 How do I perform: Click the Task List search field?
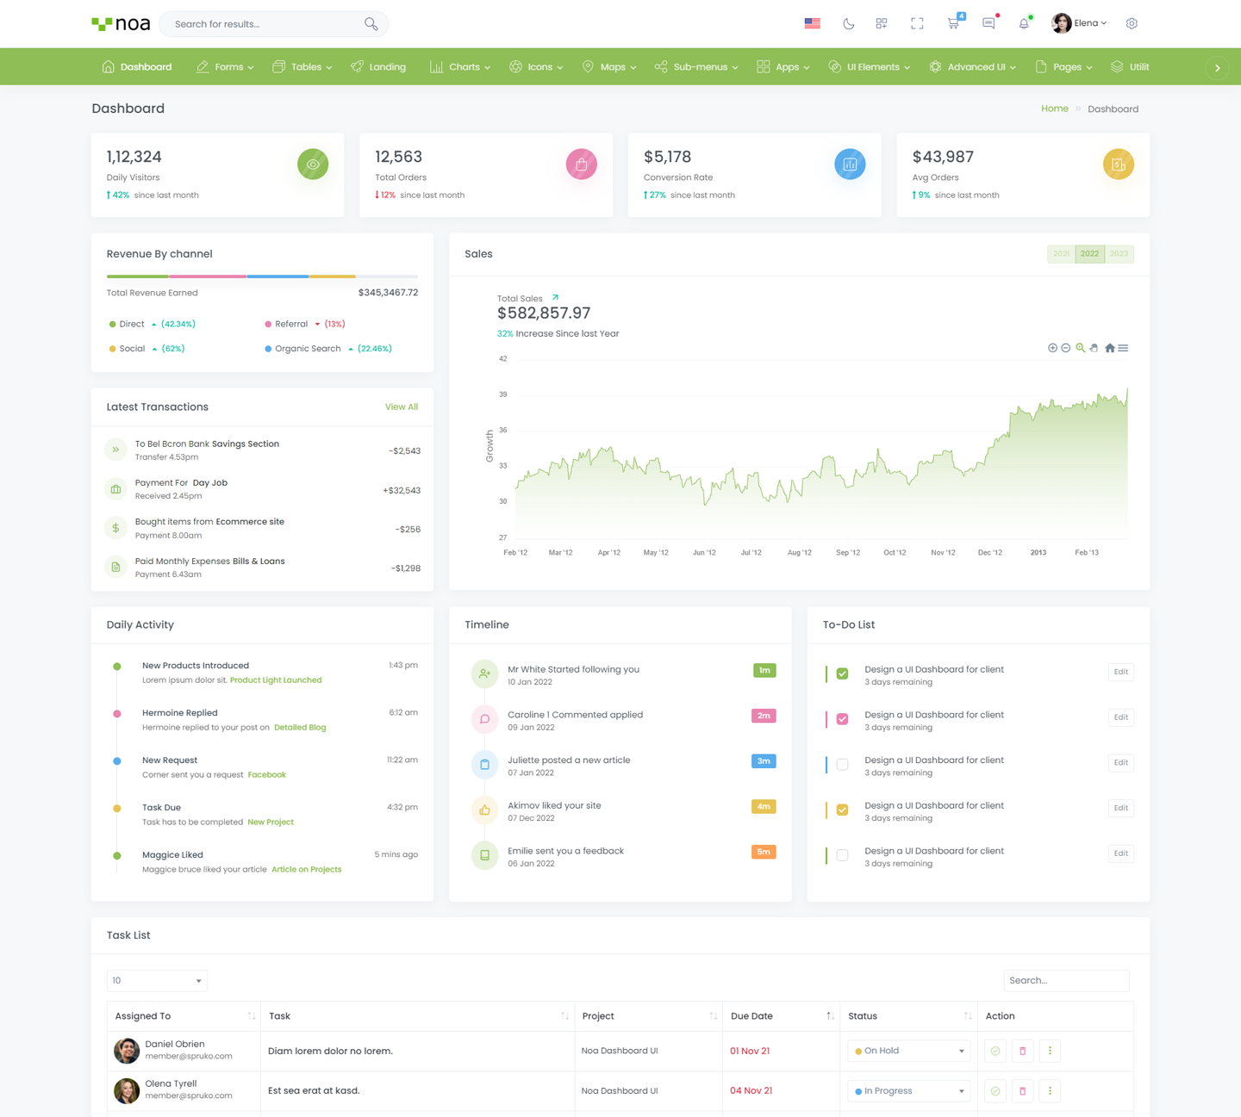[1066, 981]
